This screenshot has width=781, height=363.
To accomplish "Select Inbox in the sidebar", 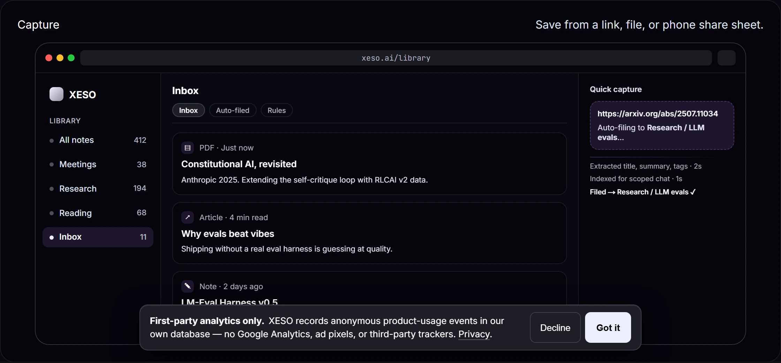I will [x=98, y=237].
